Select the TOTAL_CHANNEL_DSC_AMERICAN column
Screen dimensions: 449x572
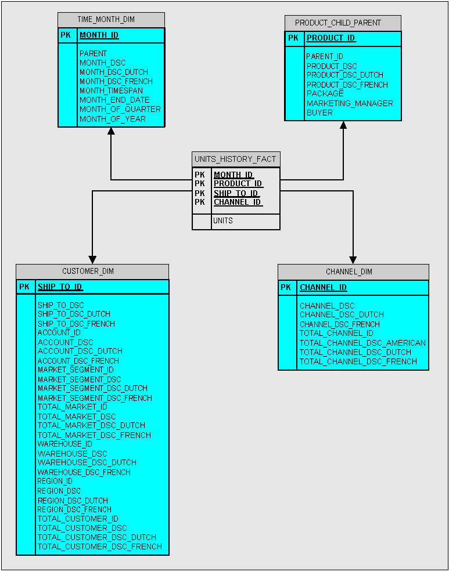click(362, 343)
